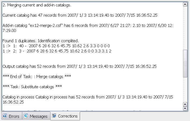Click the Corrections tab icon

(54, 116)
